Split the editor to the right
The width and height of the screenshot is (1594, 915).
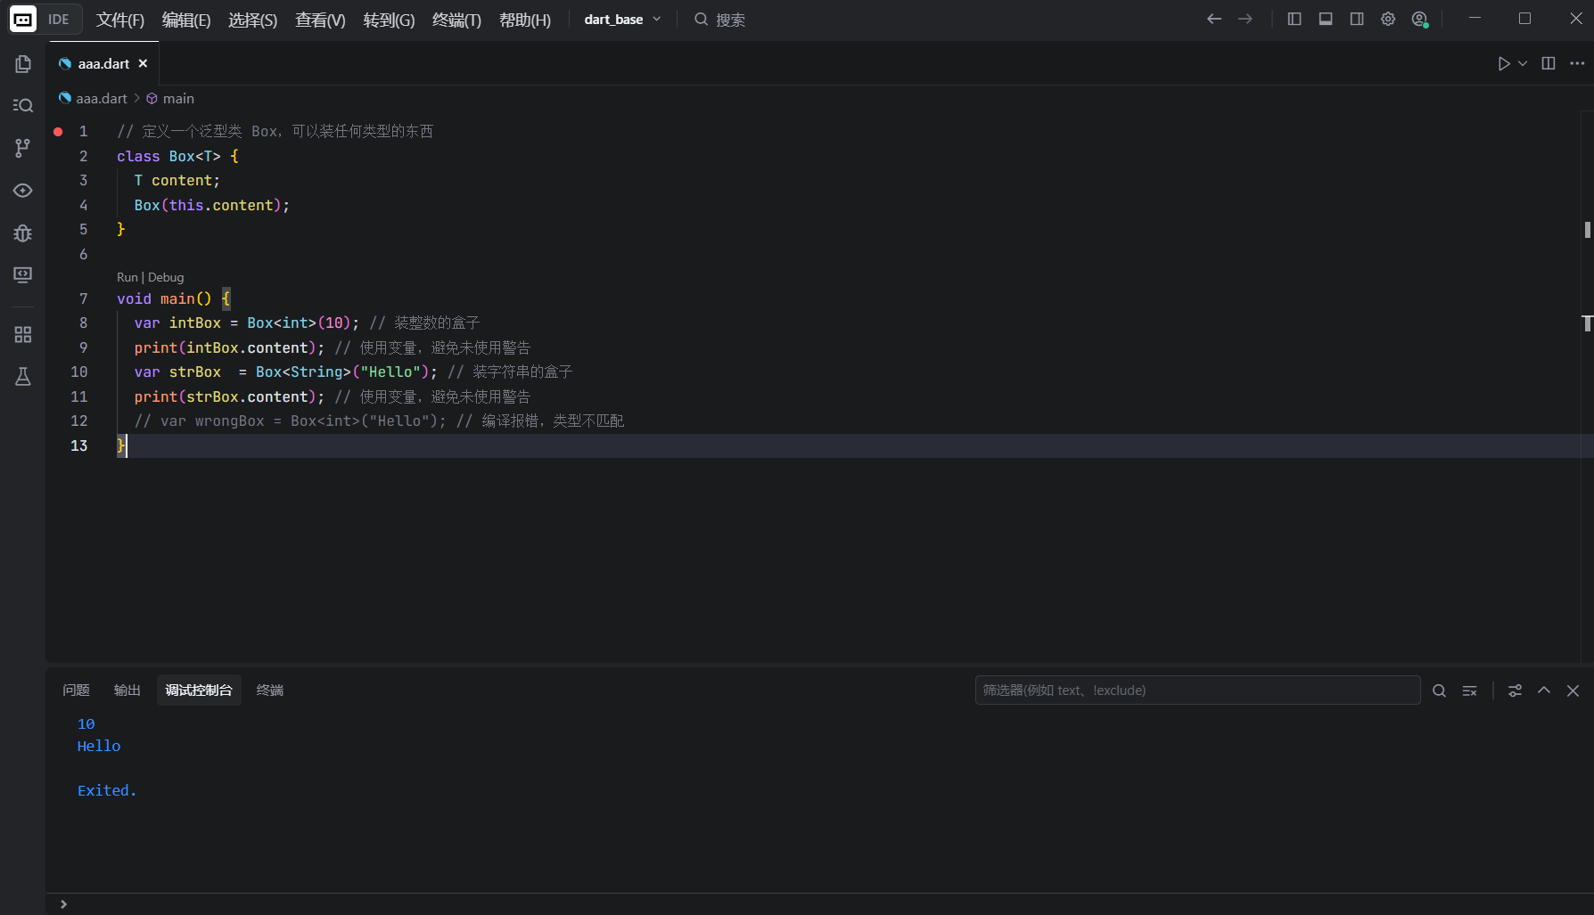[1549, 63]
